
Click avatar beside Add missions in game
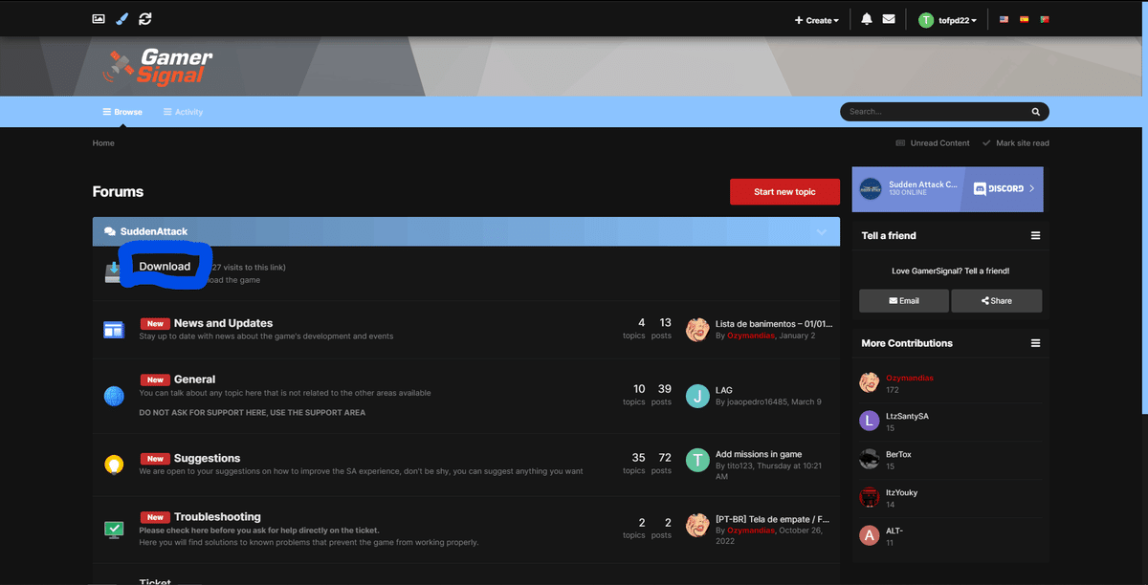(698, 460)
